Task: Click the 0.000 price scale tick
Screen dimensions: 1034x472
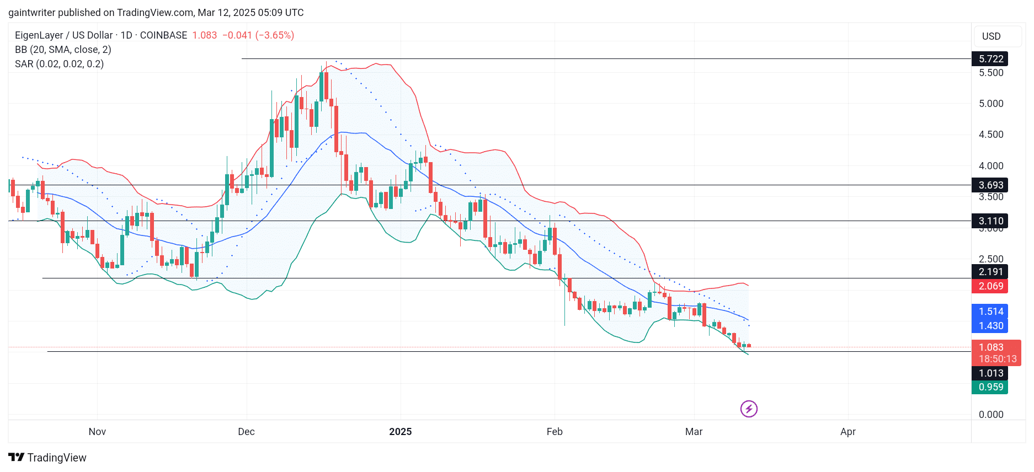Action: pyautogui.click(x=991, y=415)
